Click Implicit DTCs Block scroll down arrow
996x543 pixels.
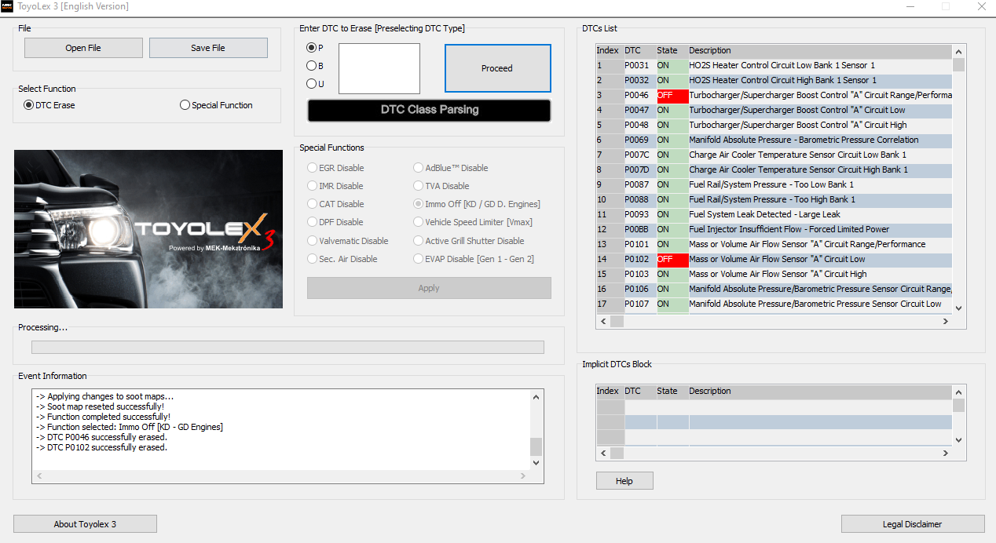point(958,440)
